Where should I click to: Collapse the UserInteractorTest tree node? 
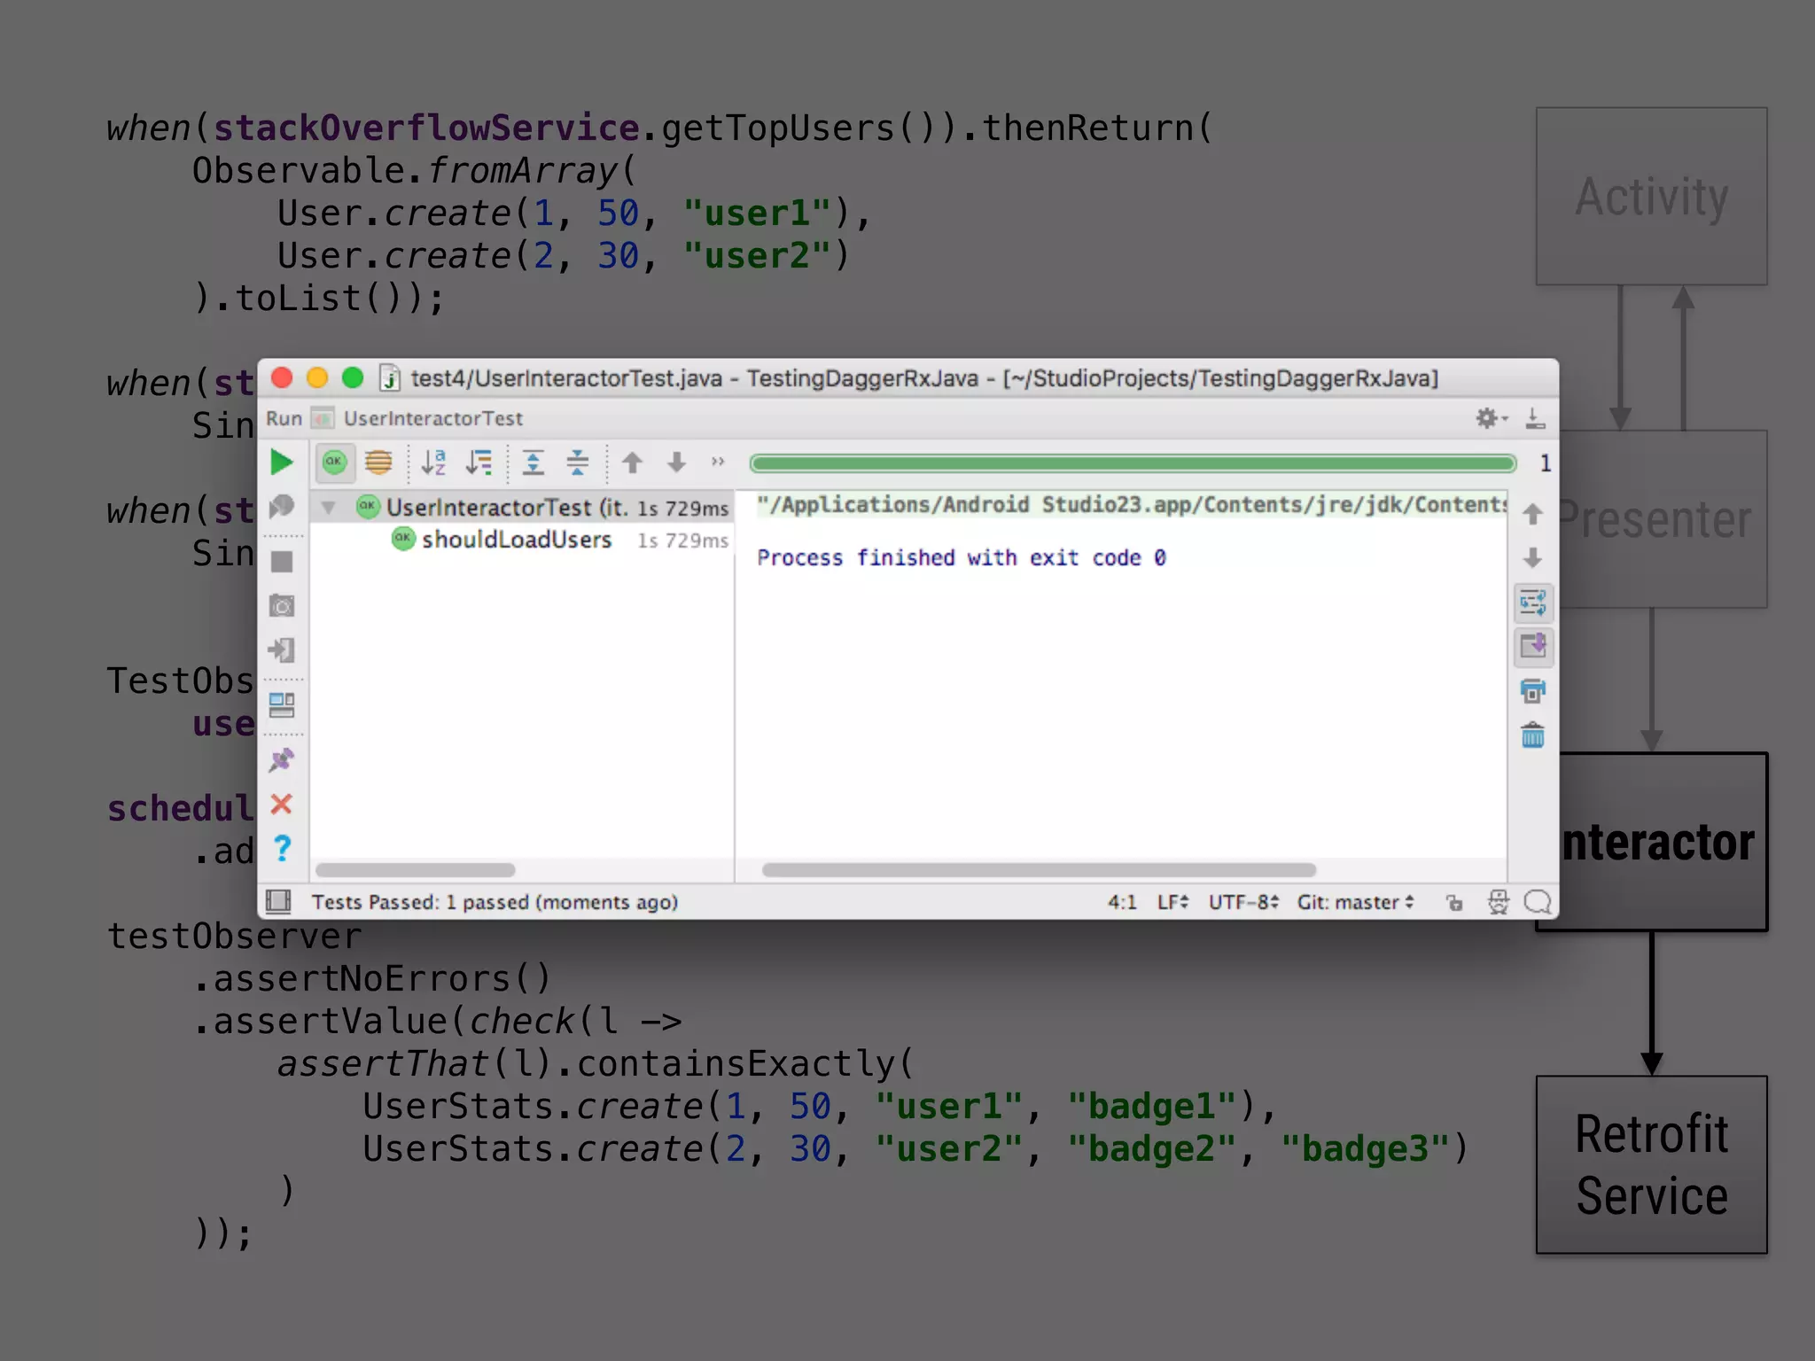coord(329,508)
